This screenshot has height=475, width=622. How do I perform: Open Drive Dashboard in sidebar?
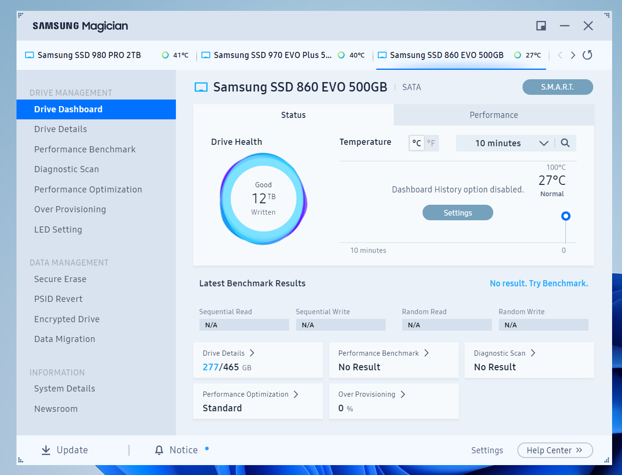point(96,109)
